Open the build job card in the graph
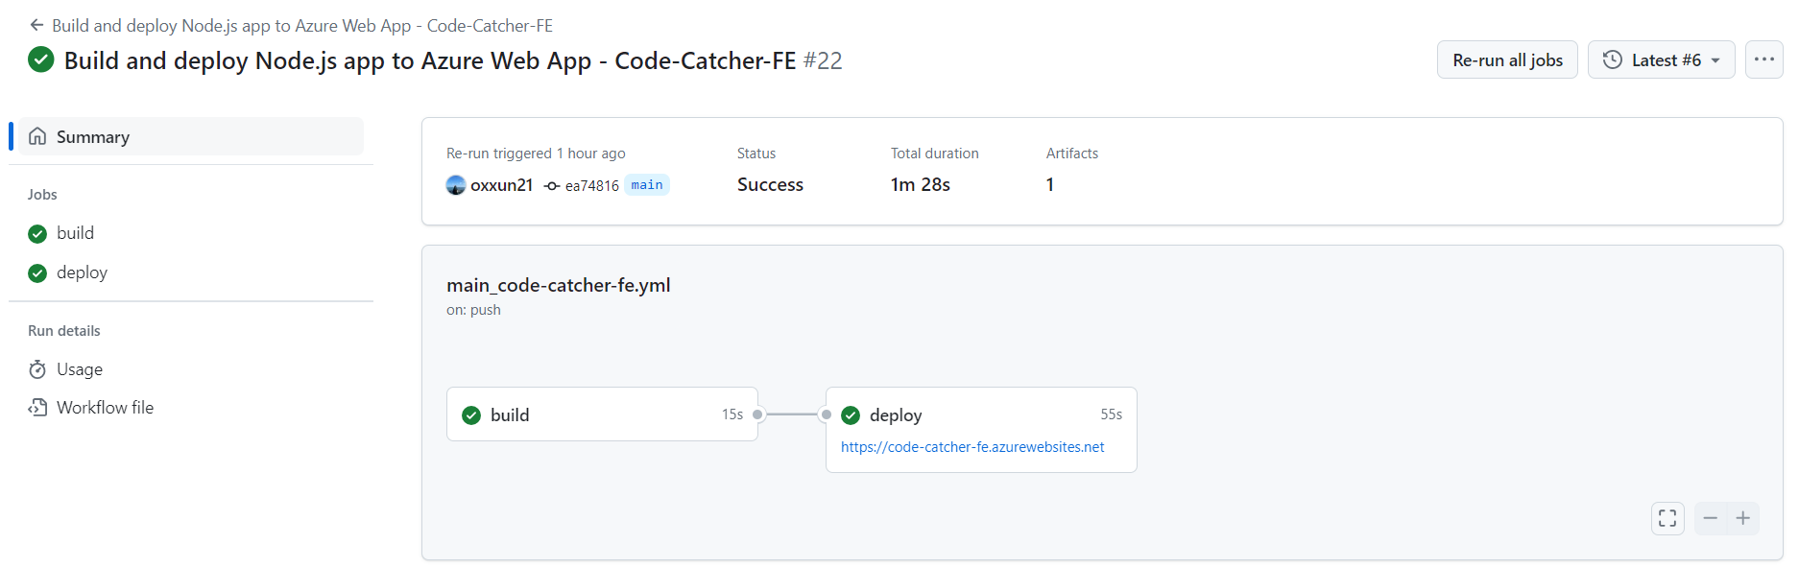 602,414
